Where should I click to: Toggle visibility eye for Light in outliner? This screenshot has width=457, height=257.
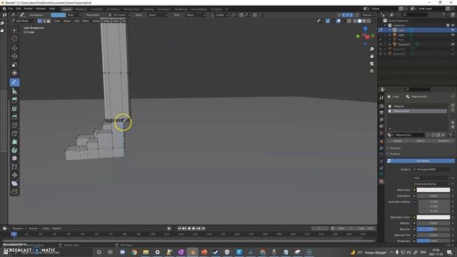[453, 35]
